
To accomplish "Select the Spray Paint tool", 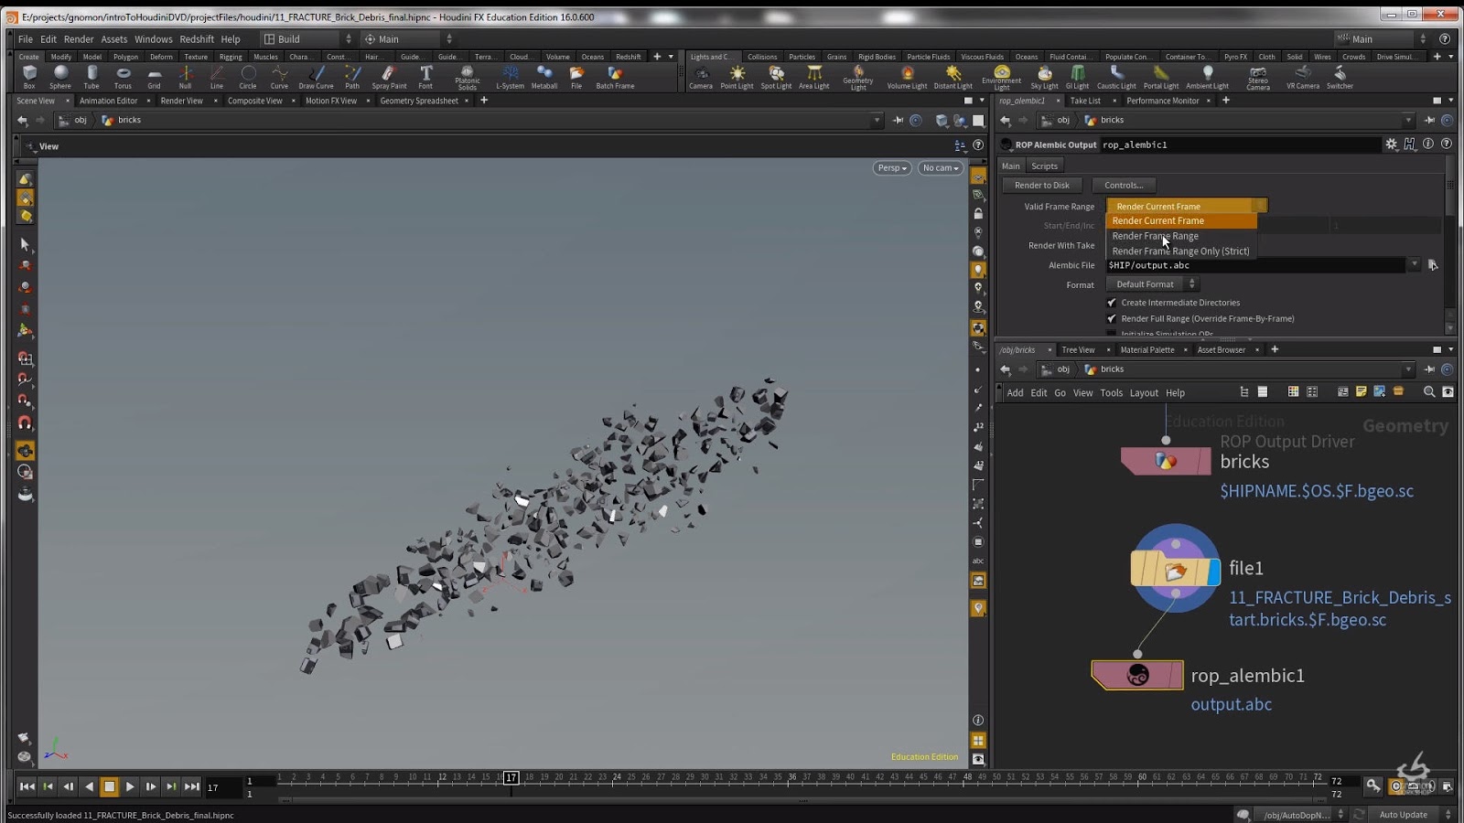I will pos(389,77).
